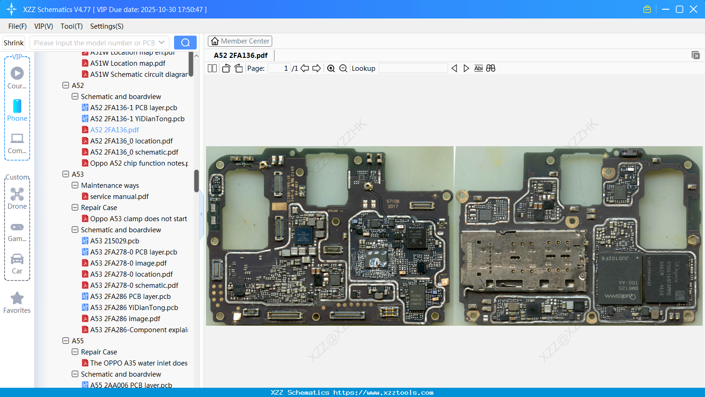
Task: Click the model number search field
Action: tap(94, 43)
